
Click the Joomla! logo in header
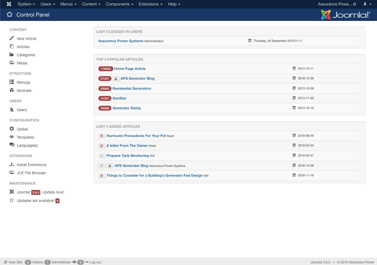point(345,15)
